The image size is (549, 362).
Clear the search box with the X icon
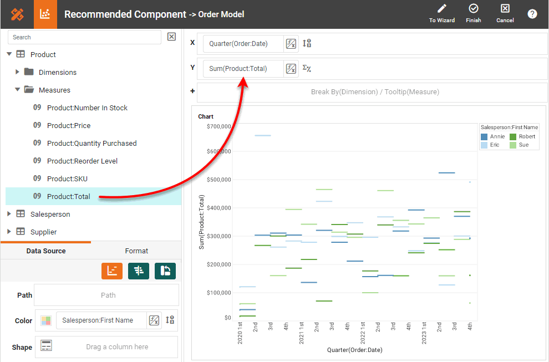coord(171,37)
